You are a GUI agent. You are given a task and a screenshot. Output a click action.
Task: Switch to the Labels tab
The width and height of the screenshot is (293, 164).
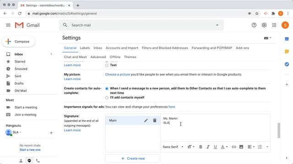tap(85, 48)
